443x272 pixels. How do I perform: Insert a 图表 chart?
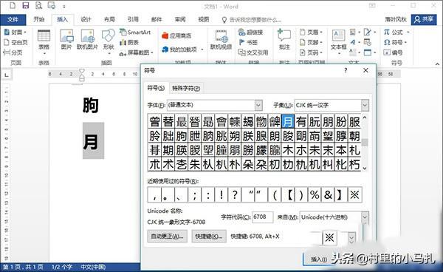129,42
